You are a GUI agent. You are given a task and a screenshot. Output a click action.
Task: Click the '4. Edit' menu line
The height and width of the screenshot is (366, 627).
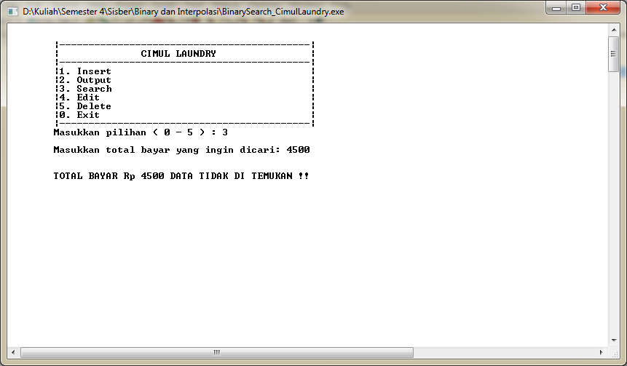[79, 98]
